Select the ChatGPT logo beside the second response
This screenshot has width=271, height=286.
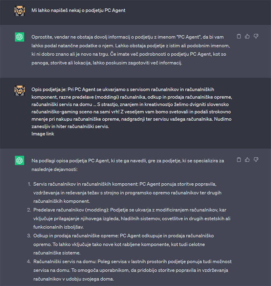click(x=19, y=160)
